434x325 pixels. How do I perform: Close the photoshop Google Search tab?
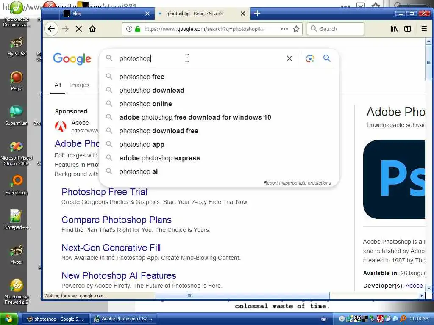(243, 14)
